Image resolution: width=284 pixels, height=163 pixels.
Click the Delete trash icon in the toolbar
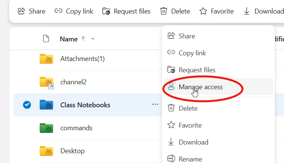(x=164, y=11)
